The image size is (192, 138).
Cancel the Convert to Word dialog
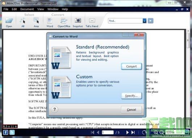(x=132, y=110)
